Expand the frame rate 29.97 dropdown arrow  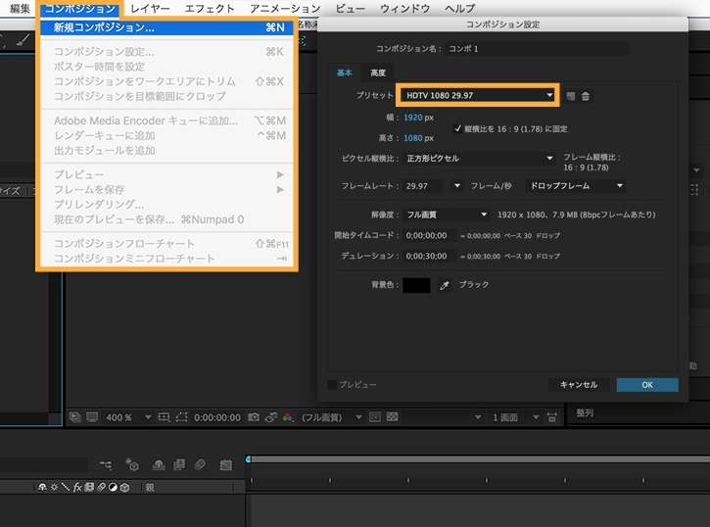[457, 186]
